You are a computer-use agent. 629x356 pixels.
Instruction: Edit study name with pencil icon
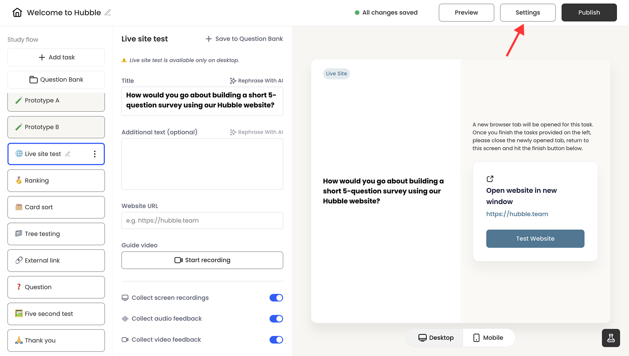tap(108, 12)
